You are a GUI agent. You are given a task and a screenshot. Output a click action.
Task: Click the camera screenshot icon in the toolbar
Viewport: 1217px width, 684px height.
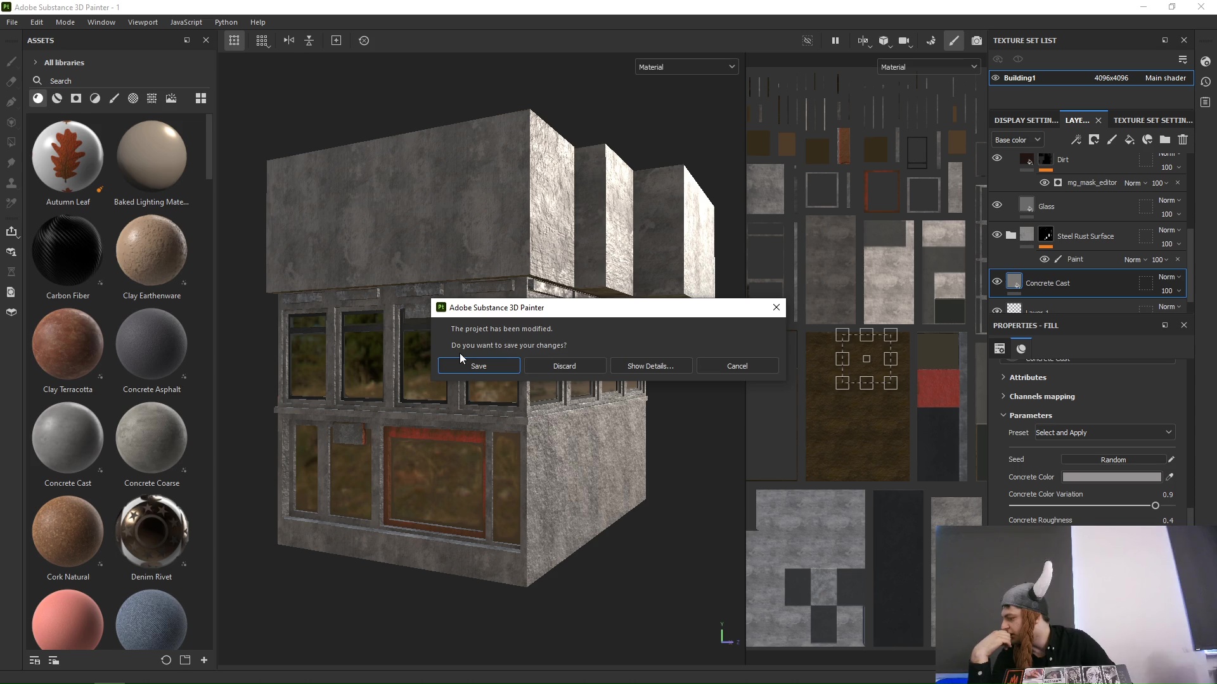(977, 41)
